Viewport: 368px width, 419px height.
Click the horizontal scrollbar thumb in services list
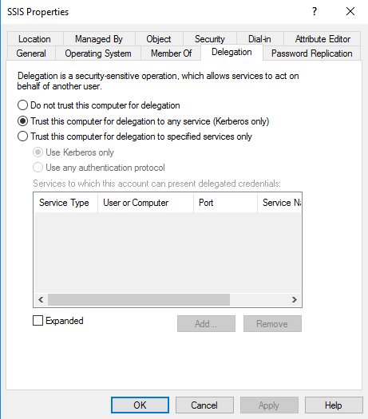[x=139, y=299]
